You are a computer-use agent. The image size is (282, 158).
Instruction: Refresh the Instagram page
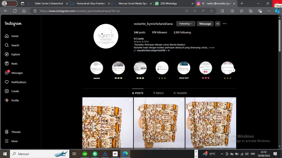pos(15,11)
